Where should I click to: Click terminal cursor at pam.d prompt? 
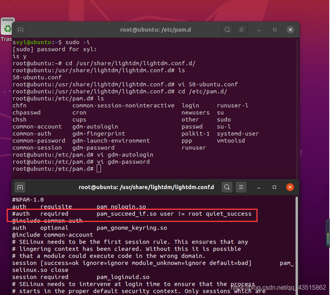click(x=99, y=168)
